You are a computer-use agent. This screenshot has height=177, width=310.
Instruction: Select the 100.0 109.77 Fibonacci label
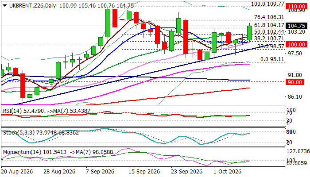point(267,4)
